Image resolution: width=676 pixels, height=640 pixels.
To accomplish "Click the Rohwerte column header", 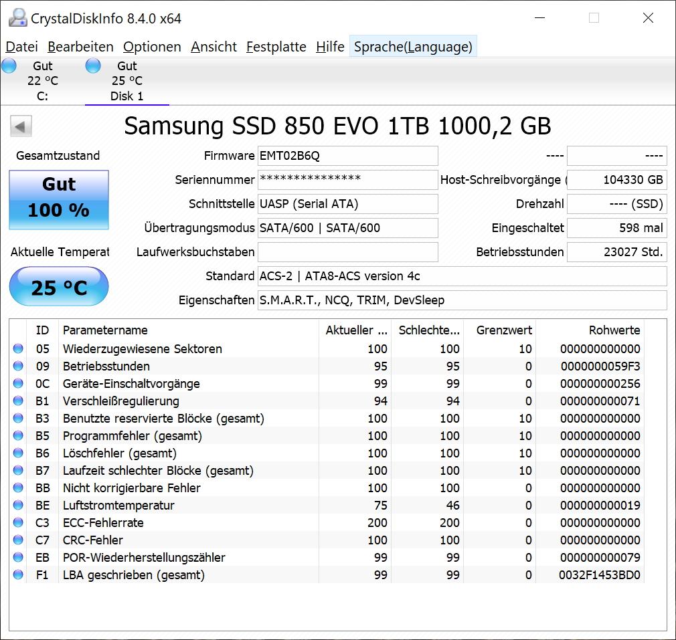I will tap(614, 330).
